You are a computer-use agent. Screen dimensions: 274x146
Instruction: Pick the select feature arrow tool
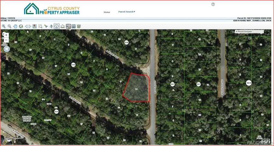(46, 26)
